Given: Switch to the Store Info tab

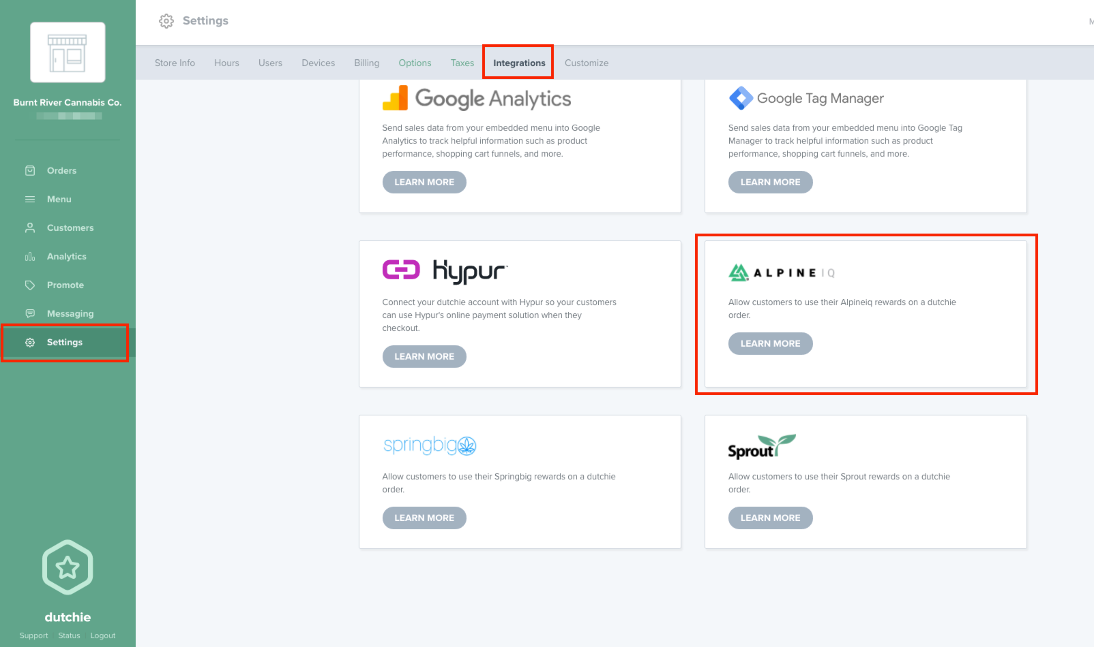Looking at the screenshot, I should tap(175, 63).
